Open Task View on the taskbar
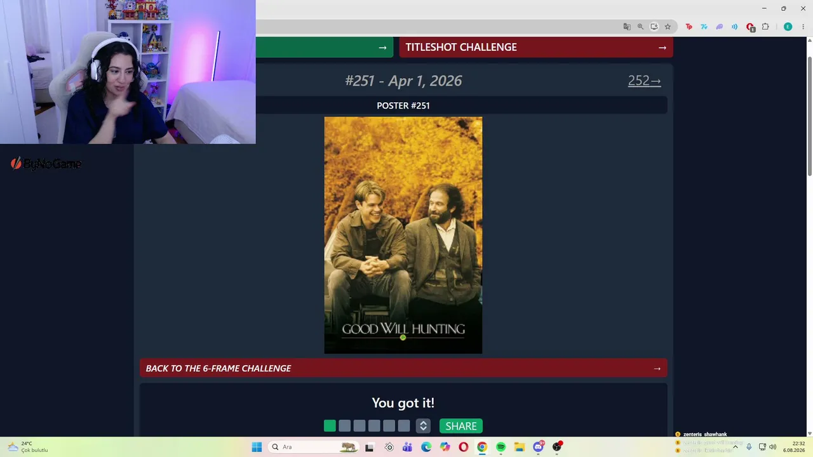This screenshot has width=813, height=457. (369, 447)
